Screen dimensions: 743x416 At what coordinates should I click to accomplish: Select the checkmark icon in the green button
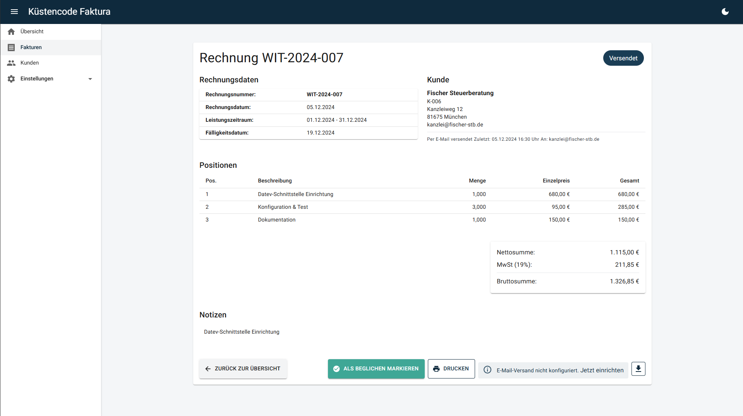pyautogui.click(x=336, y=368)
